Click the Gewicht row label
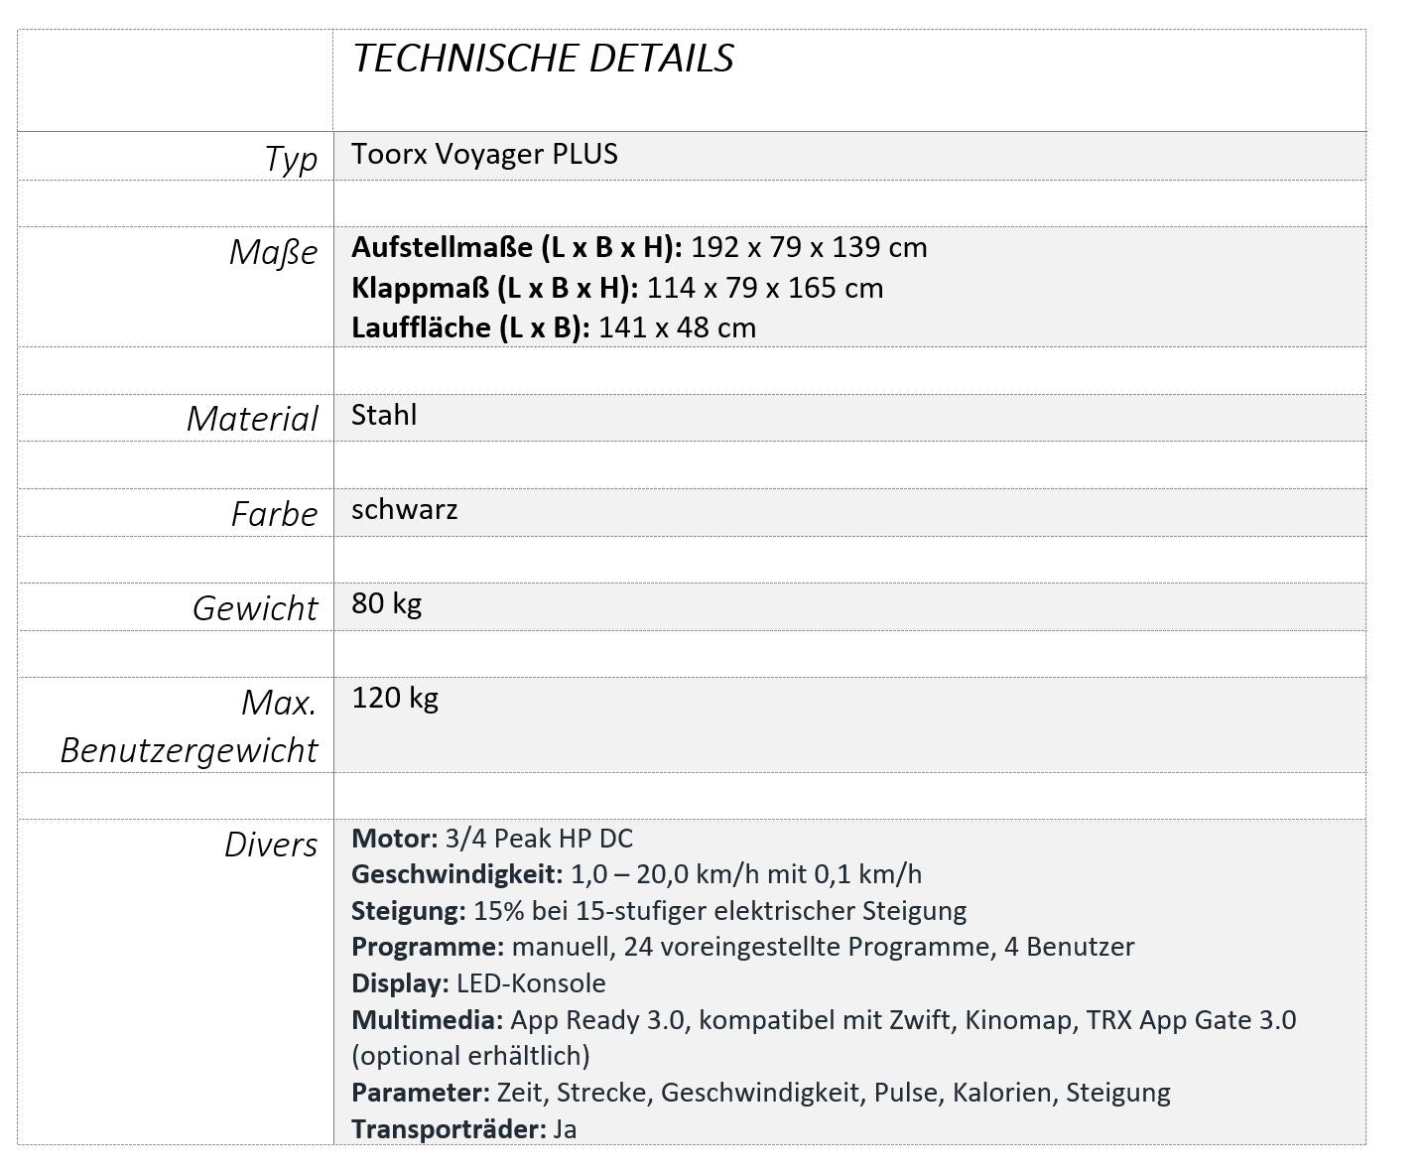 coord(255,608)
